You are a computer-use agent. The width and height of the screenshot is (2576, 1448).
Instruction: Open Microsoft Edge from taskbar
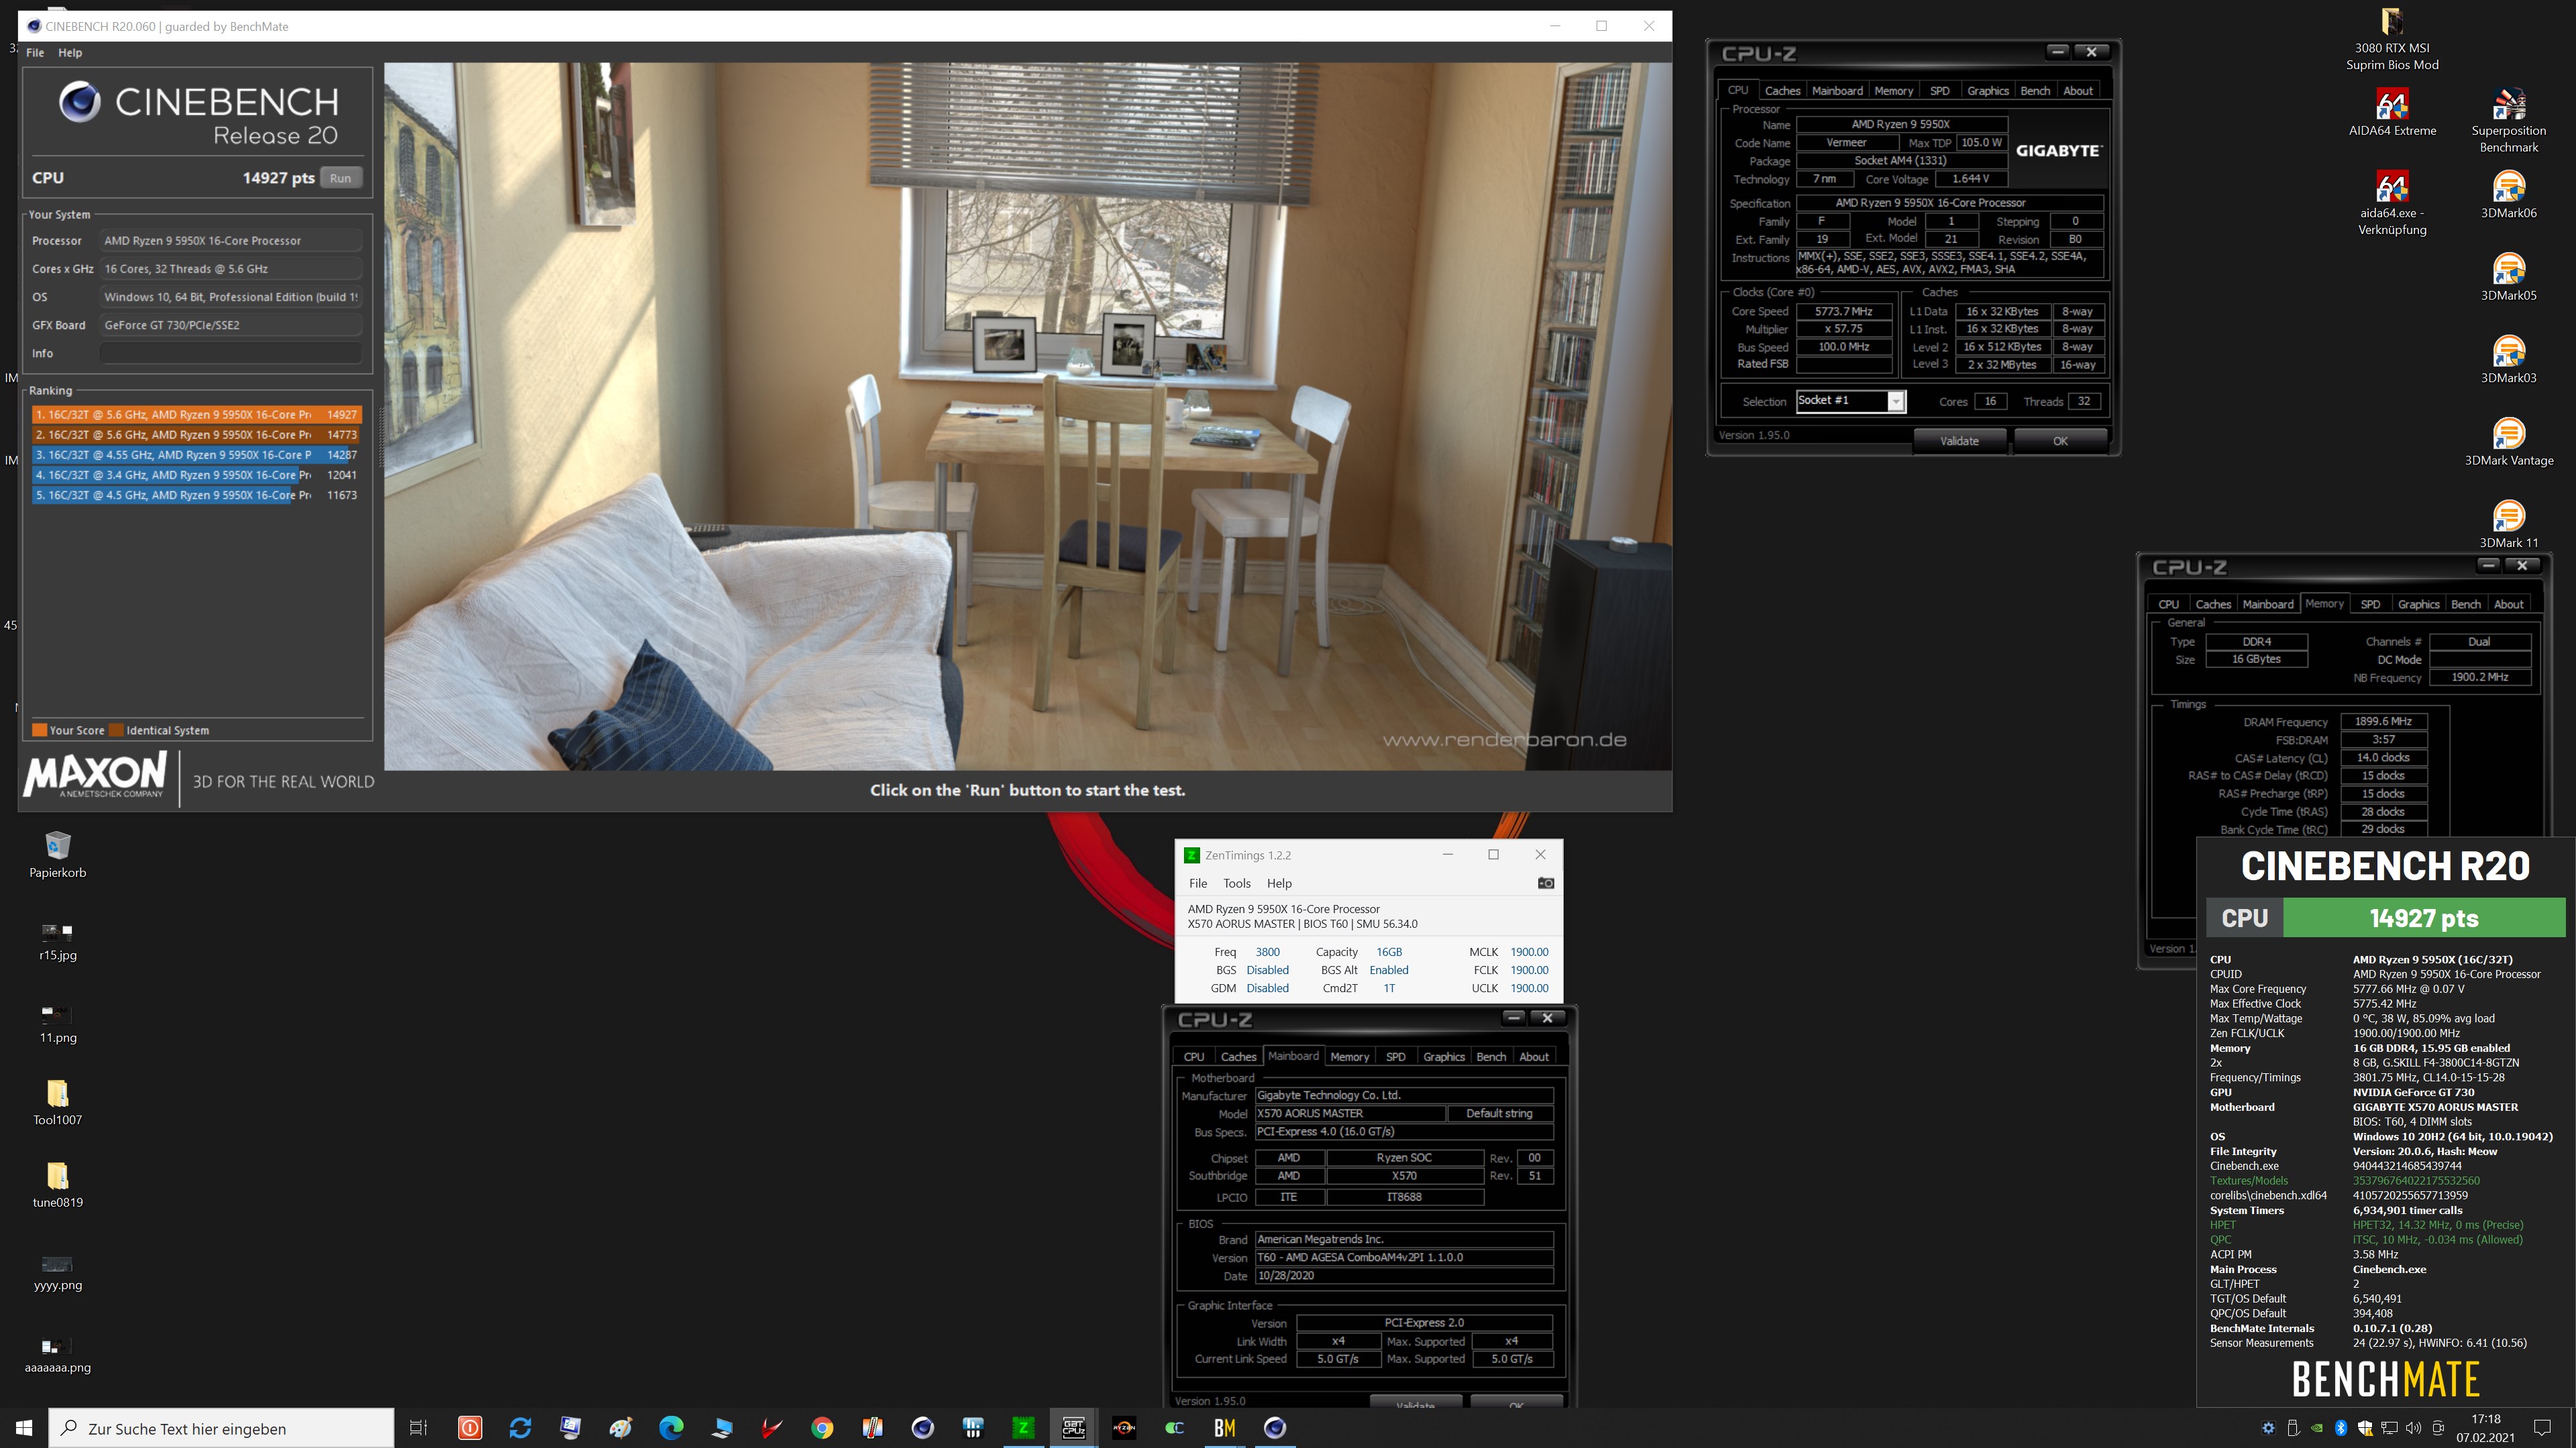point(670,1428)
